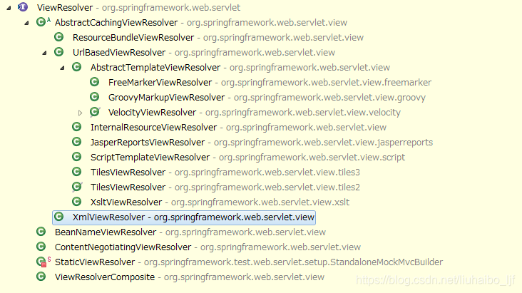Select the InternalResourceViewResolver entry
This screenshot has width=522, height=293.
point(238,128)
